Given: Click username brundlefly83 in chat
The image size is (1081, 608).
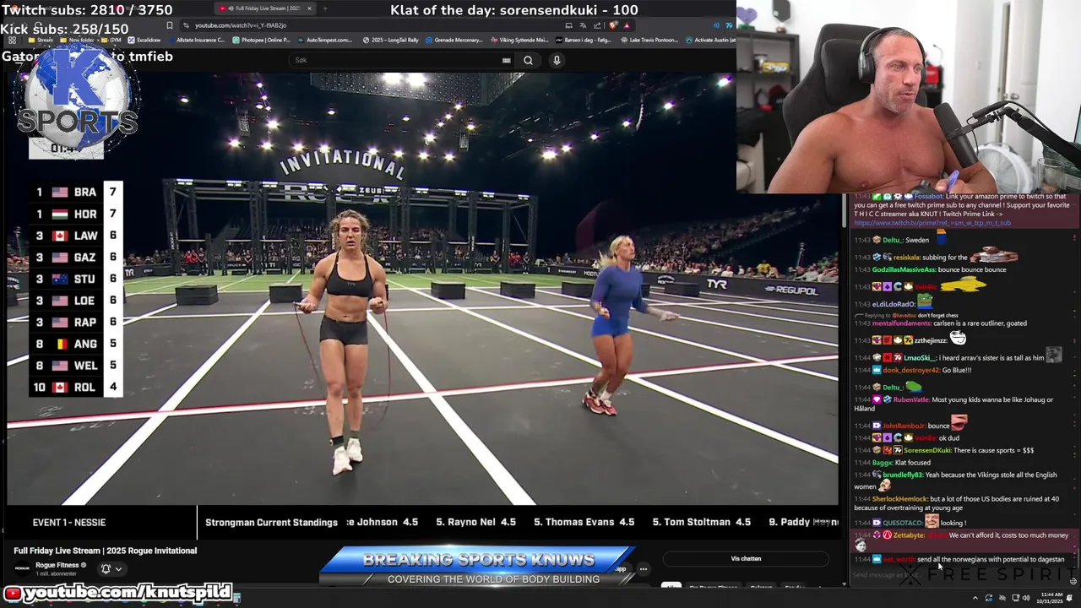Looking at the screenshot, I should pyautogui.click(x=903, y=475).
